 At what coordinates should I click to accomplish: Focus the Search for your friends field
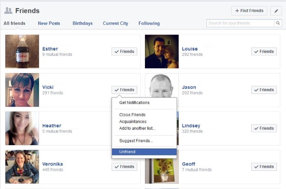[x=240, y=23]
